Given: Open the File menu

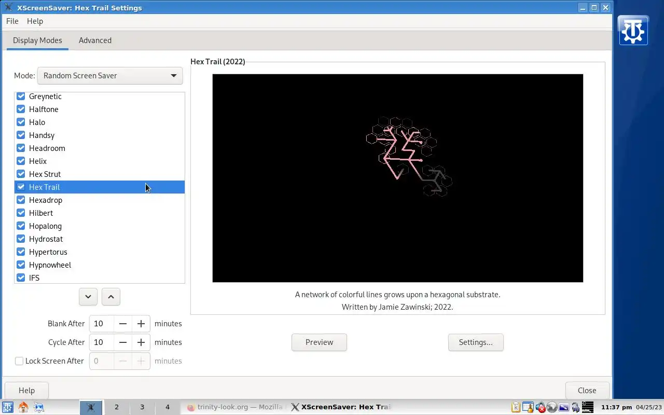Looking at the screenshot, I should point(12,21).
